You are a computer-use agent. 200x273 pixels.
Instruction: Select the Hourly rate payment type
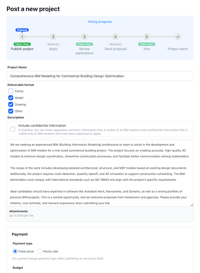point(40,251)
